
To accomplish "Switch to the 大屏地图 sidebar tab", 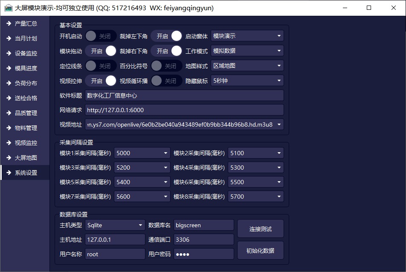I will [x=26, y=158].
